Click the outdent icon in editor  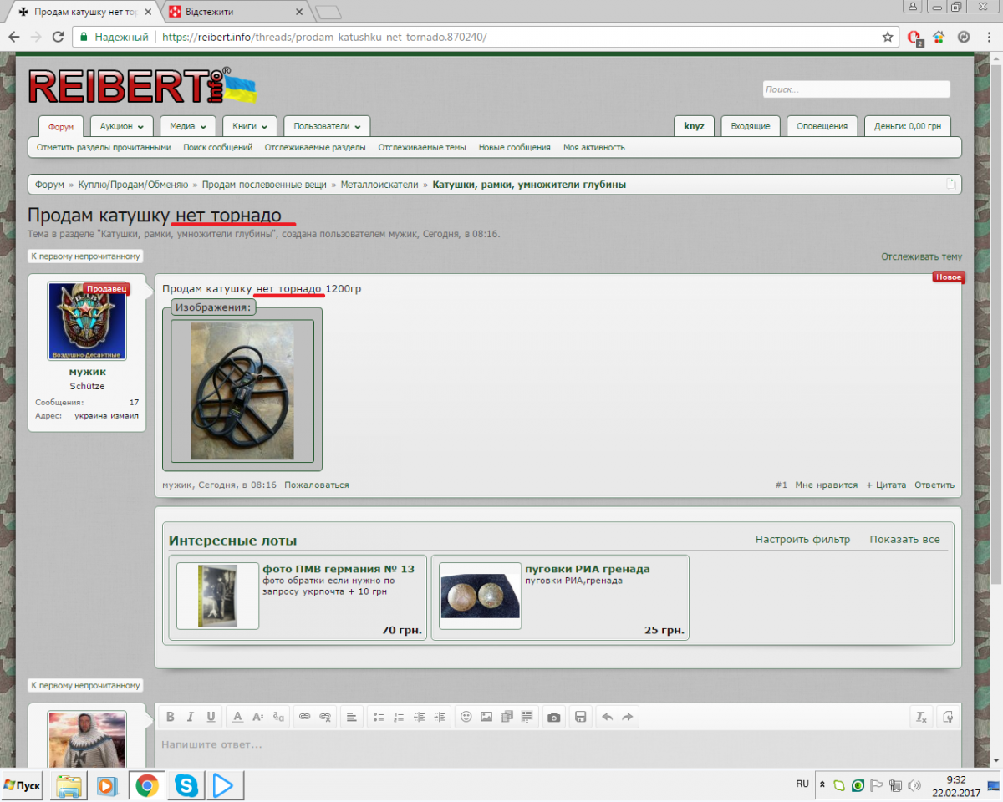pyautogui.click(x=420, y=717)
